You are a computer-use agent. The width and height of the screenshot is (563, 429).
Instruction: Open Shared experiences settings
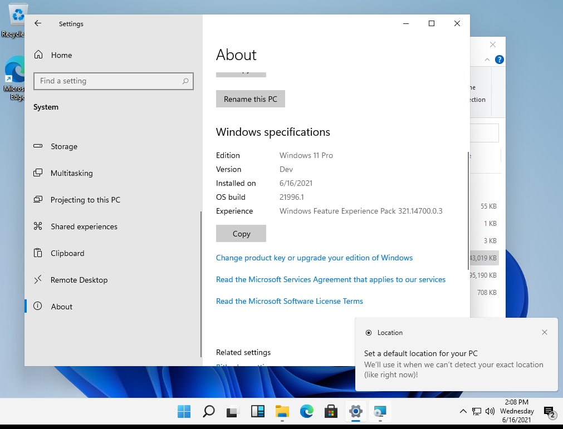tap(75, 226)
